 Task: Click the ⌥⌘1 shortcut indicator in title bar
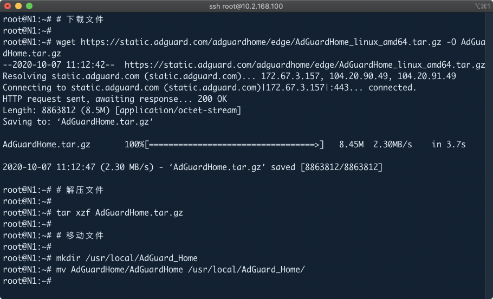(x=481, y=6)
